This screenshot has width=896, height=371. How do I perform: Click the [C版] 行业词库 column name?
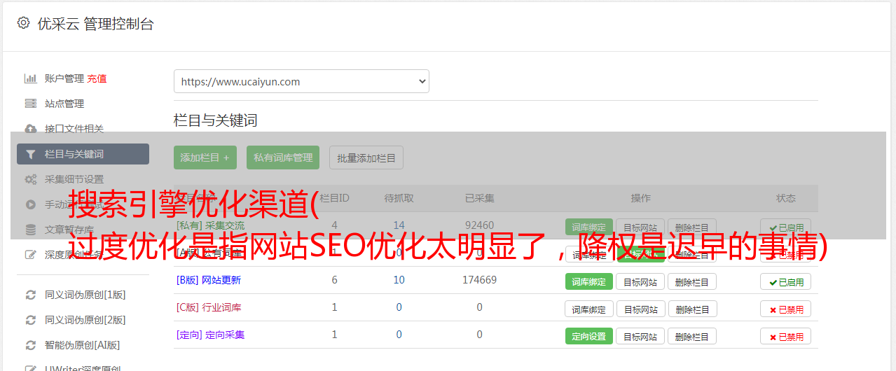pos(209,307)
